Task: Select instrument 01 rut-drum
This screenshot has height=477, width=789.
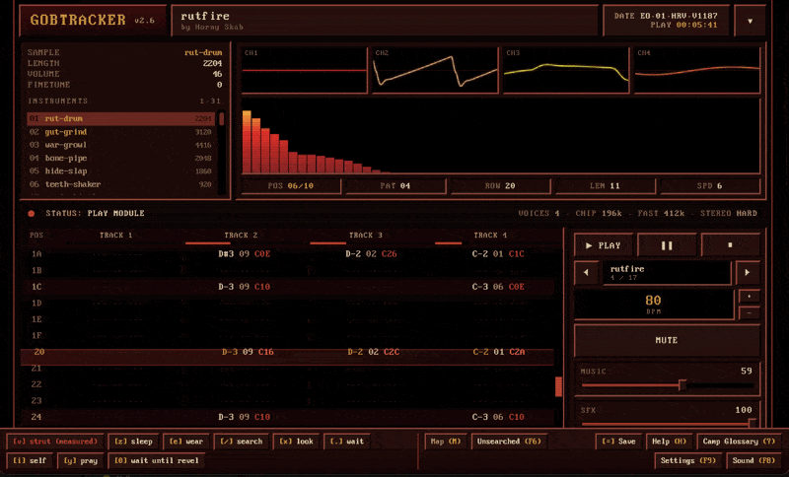Action: coord(120,118)
